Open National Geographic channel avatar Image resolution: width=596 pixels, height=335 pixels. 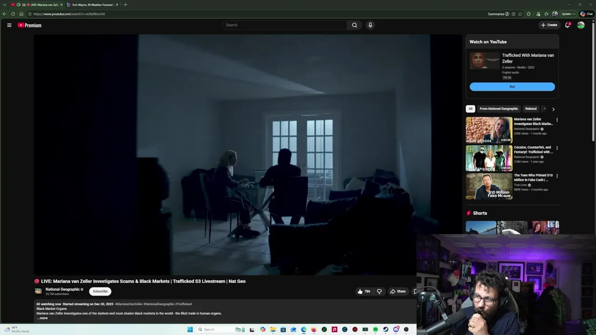point(38,291)
